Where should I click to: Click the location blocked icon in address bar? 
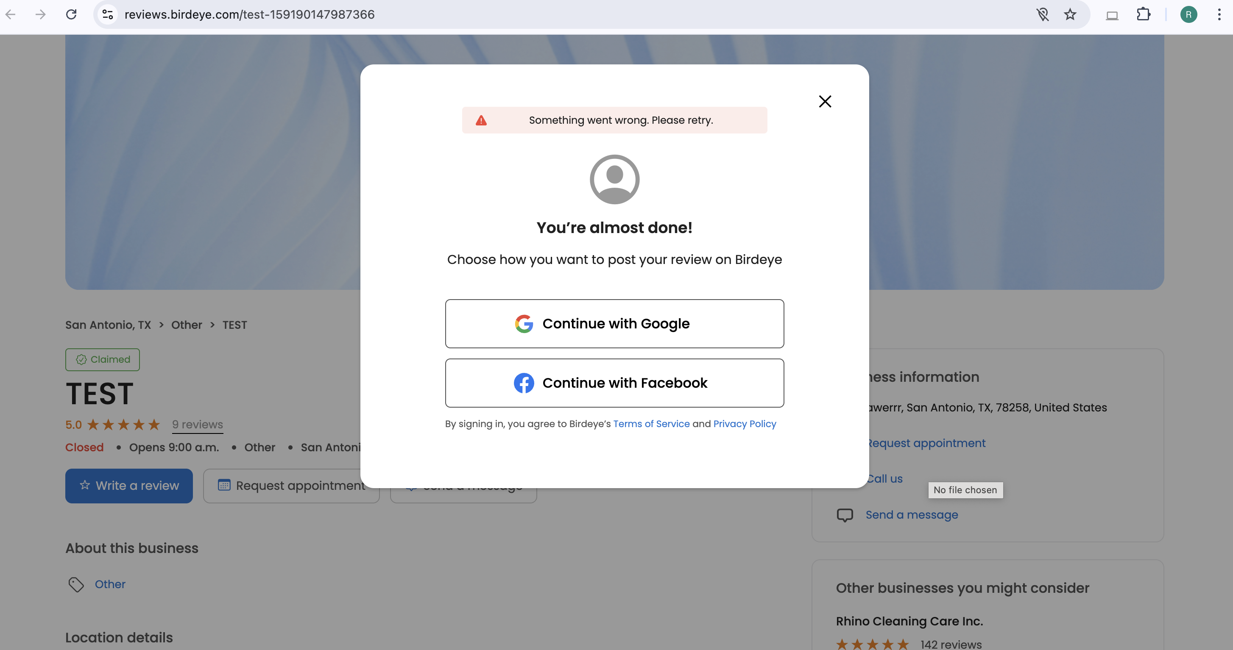click(x=1043, y=14)
